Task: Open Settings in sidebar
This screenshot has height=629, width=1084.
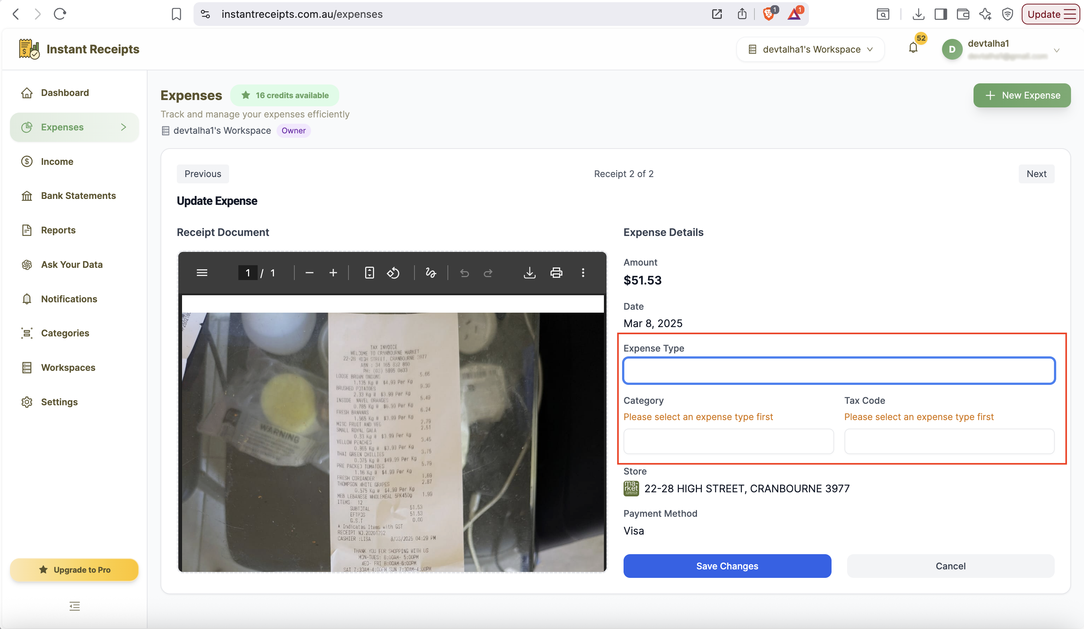Action: [59, 402]
